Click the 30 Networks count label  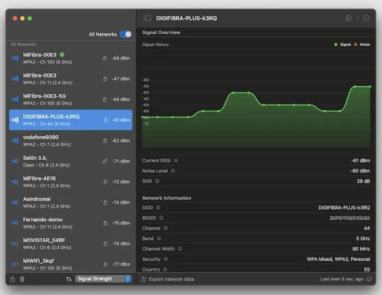click(23, 44)
